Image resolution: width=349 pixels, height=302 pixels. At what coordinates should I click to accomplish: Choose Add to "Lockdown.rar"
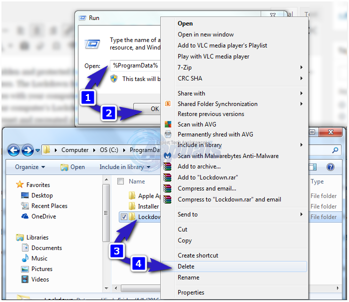point(234,177)
